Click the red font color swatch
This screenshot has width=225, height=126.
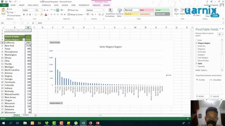click(46, 14)
